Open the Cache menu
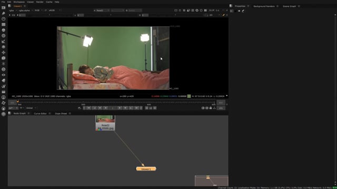337x189 pixels. (49, 2)
